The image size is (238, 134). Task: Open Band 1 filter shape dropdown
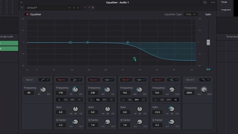tap(44, 80)
